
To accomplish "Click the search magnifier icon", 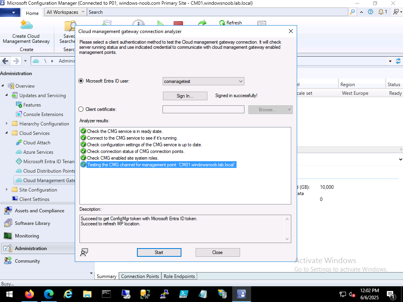I will click(x=352, y=12).
